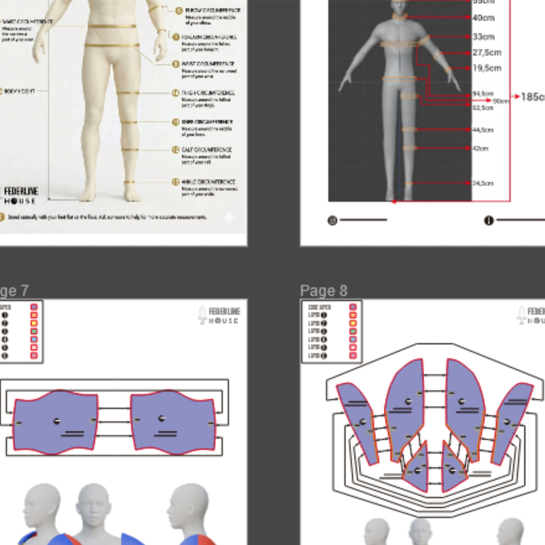This screenshot has height=545, width=545.
Task: Select the partly visible Page 7 label
Action: click(x=14, y=291)
